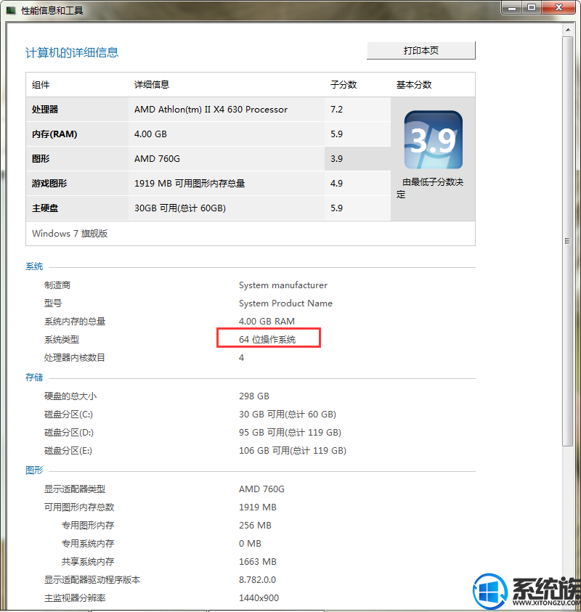Click Windows 7 旗舰版 text
581x612 pixels.
coord(70,234)
